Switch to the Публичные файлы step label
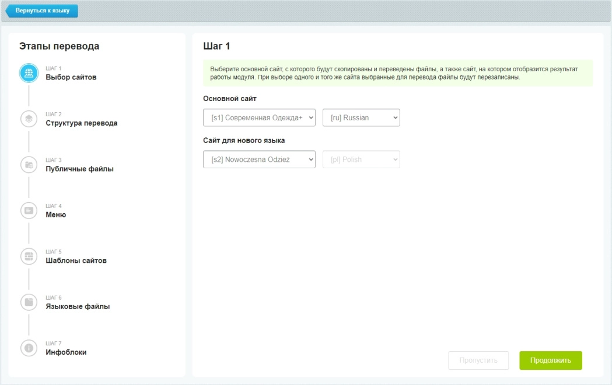This screenshot has width=612, height=385. [79, 169]
